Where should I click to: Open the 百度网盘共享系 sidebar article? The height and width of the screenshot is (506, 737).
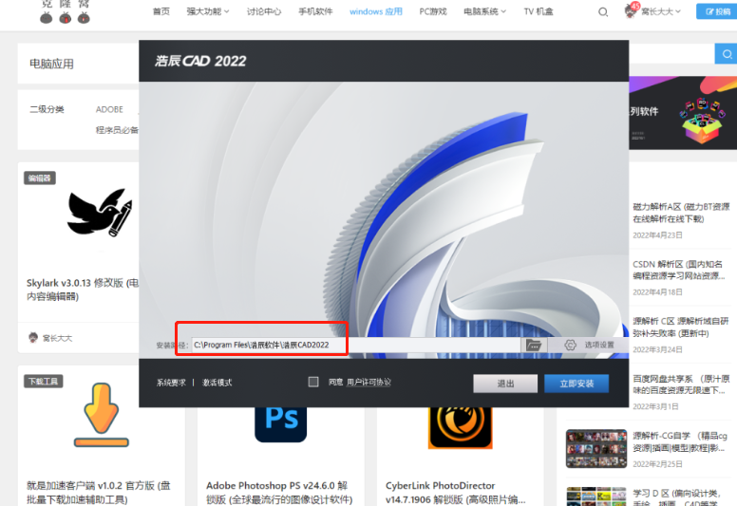681,384
